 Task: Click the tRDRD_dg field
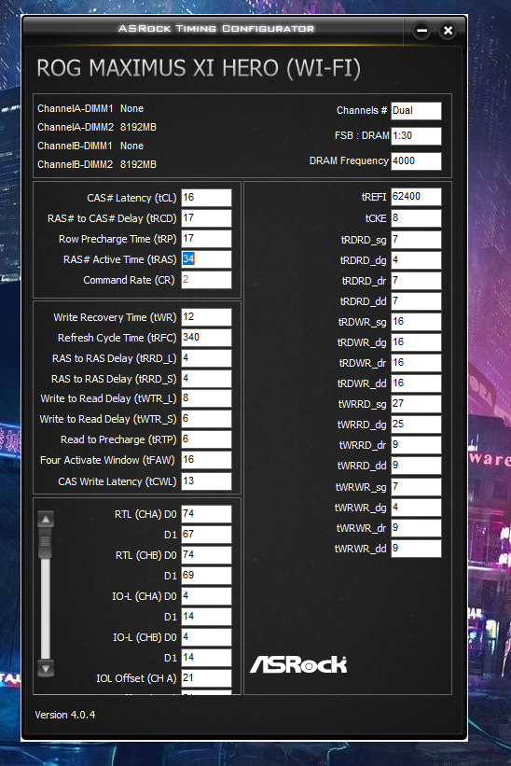(416, 260)
